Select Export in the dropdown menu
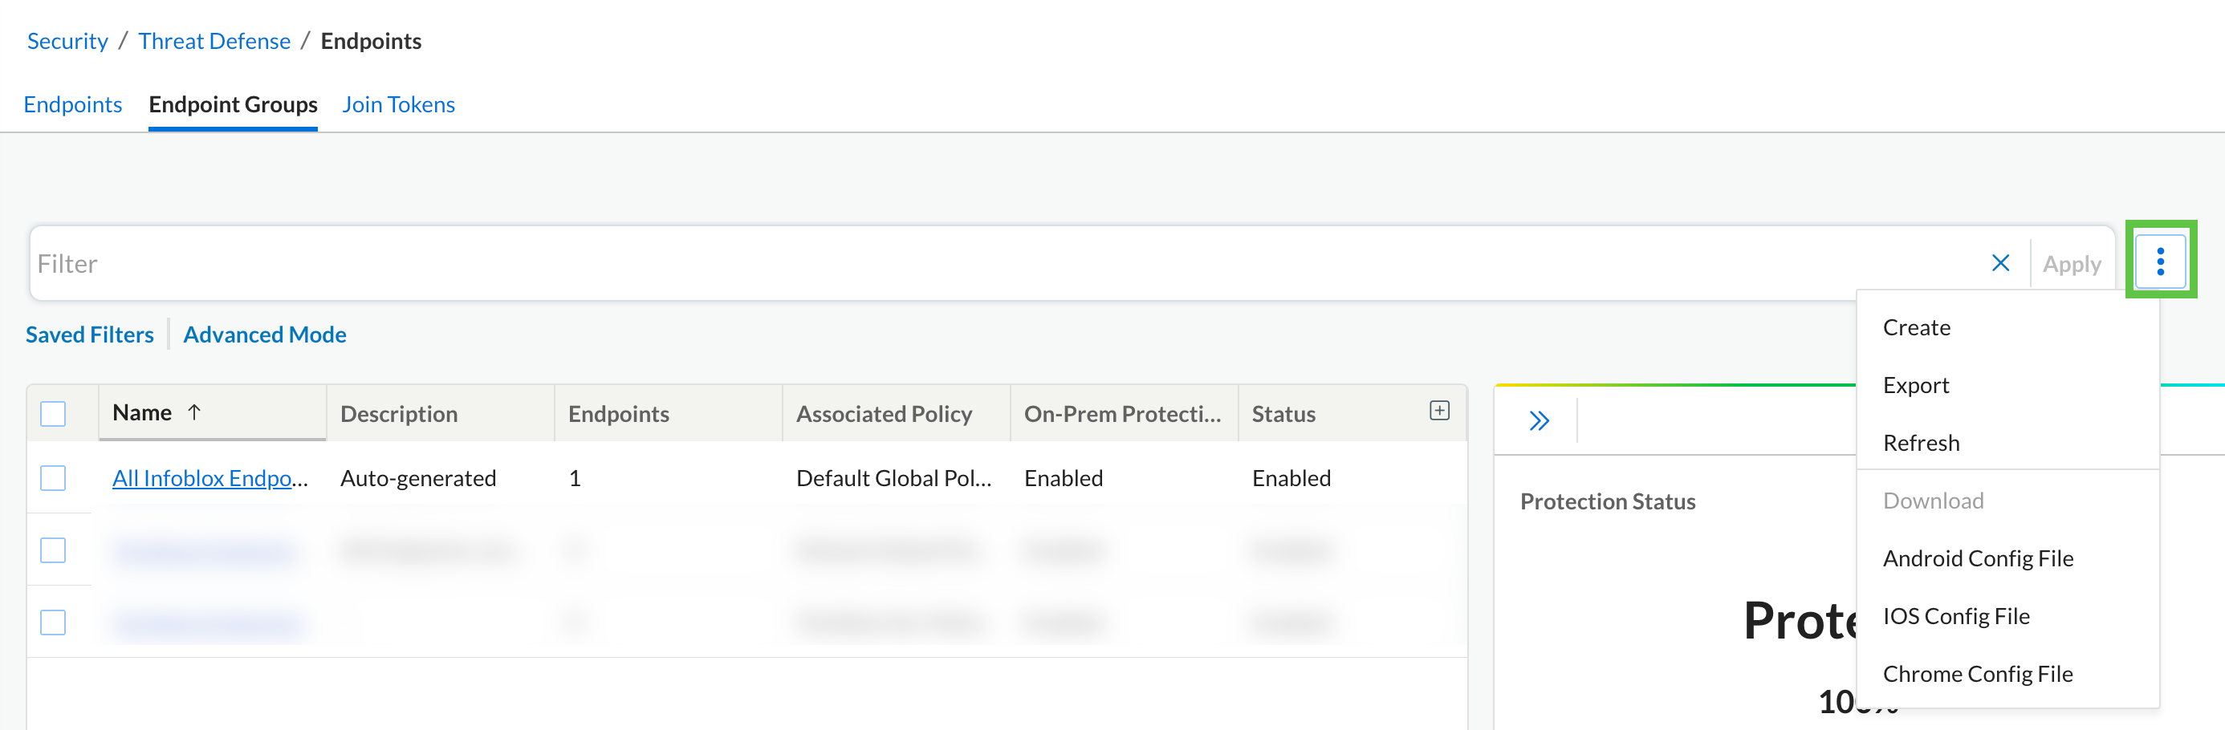The image size is (2225, 730). pos(1915,386)
